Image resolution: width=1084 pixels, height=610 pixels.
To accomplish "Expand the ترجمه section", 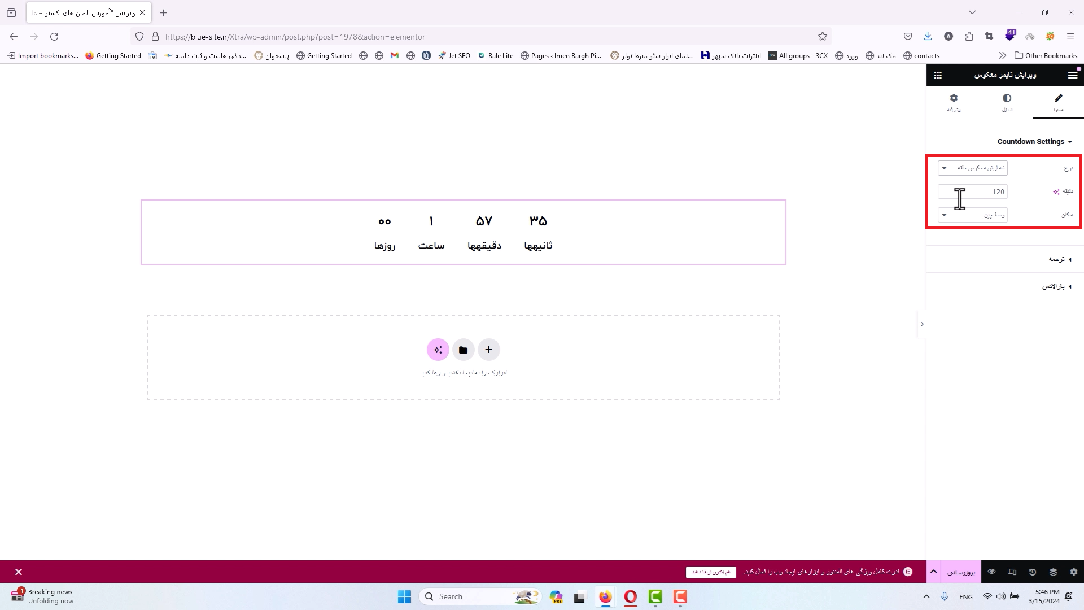I will tap(1060, 259).
